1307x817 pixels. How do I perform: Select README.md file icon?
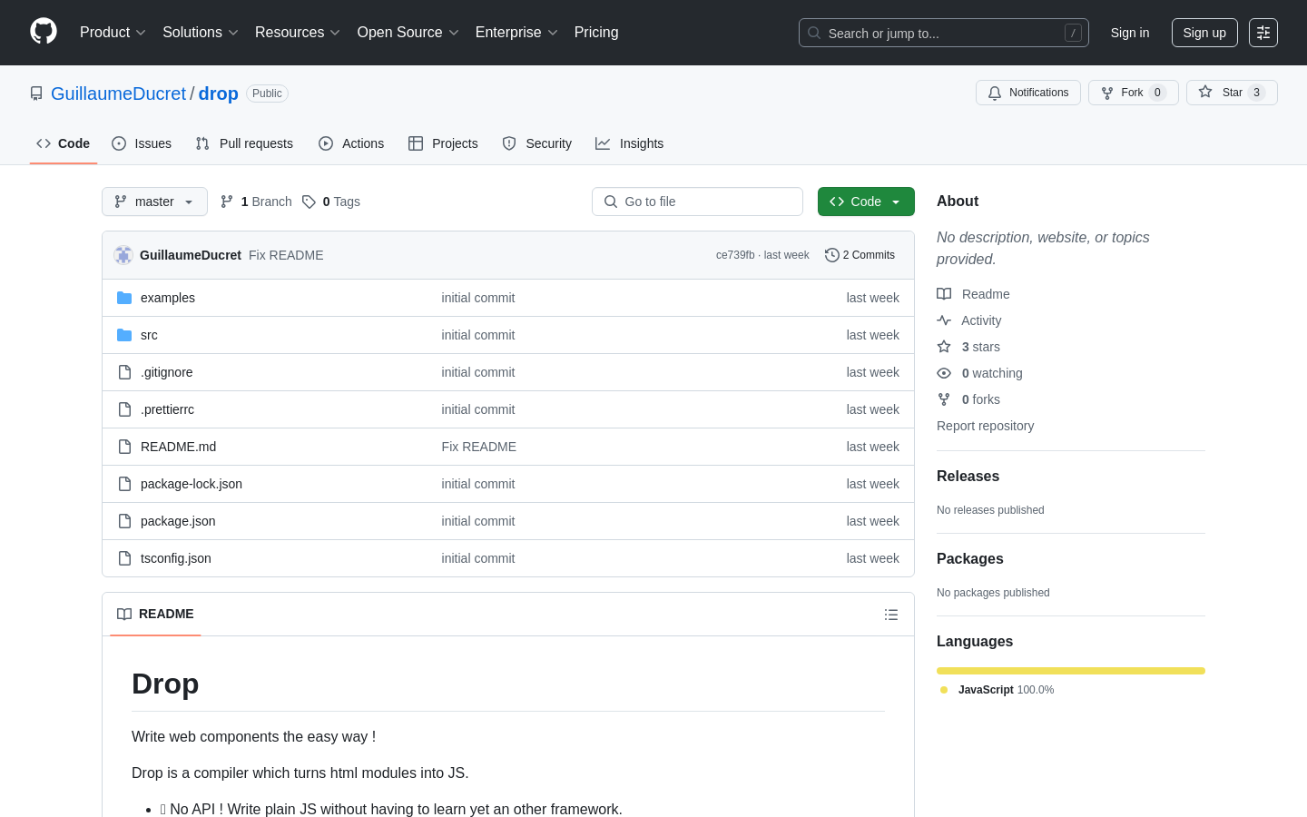pos(124,447)
